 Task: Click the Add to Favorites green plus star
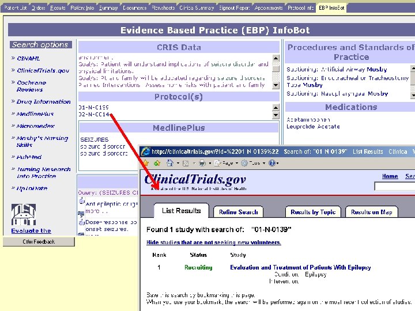[157, 163]
